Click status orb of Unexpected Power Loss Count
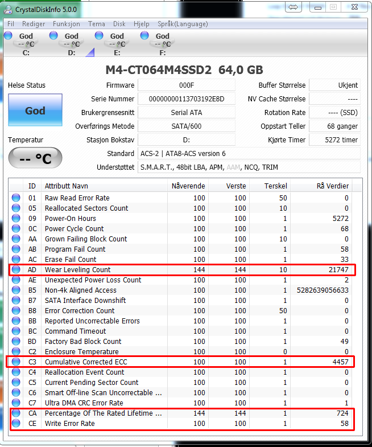This screenshot has width=372, height=447. pyautogui.click(x=16, y=280)
